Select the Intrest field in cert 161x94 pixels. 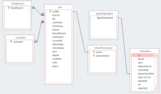click(56, 30)
